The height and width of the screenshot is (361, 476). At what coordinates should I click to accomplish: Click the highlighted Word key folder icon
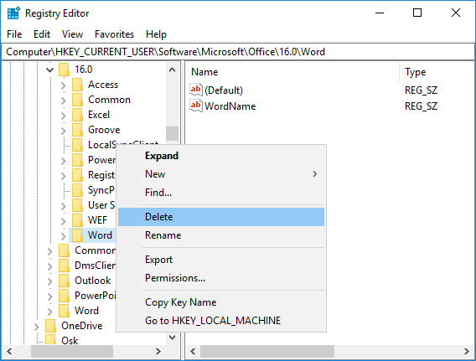coord(77,235)
